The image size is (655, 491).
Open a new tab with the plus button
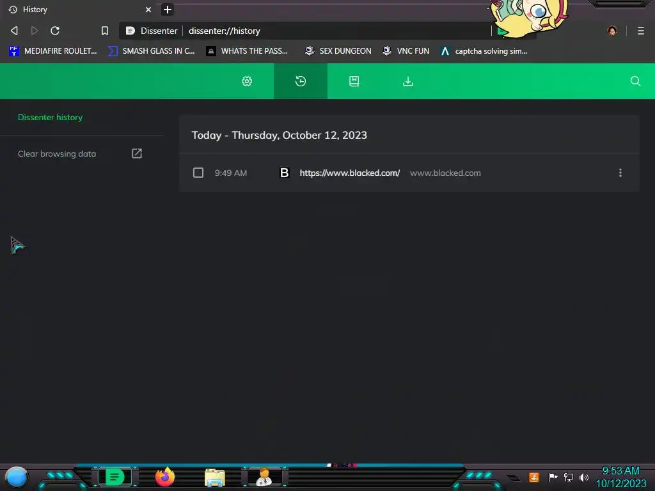coord(168,10)
